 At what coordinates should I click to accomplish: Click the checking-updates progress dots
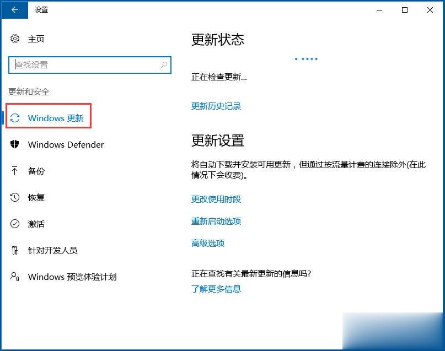(x=306, y=59)
